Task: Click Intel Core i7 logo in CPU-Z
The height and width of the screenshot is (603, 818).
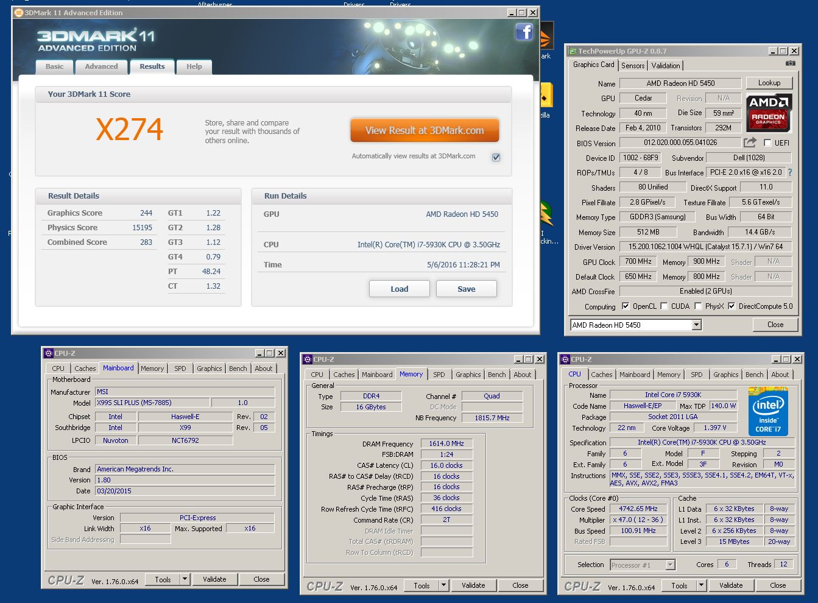Action: click(x=768, y=411)
